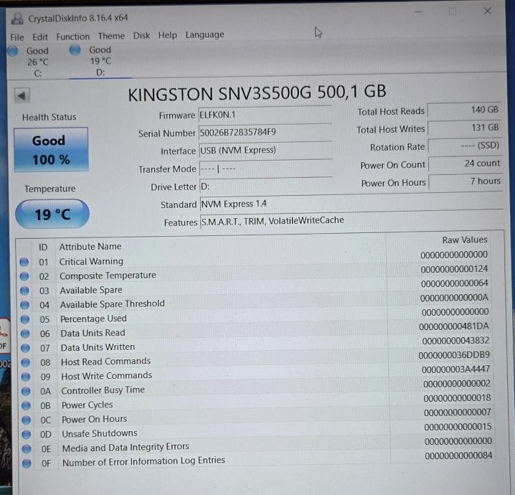Click the Rotation Rate value ---- (SSD)

point(465,146)
